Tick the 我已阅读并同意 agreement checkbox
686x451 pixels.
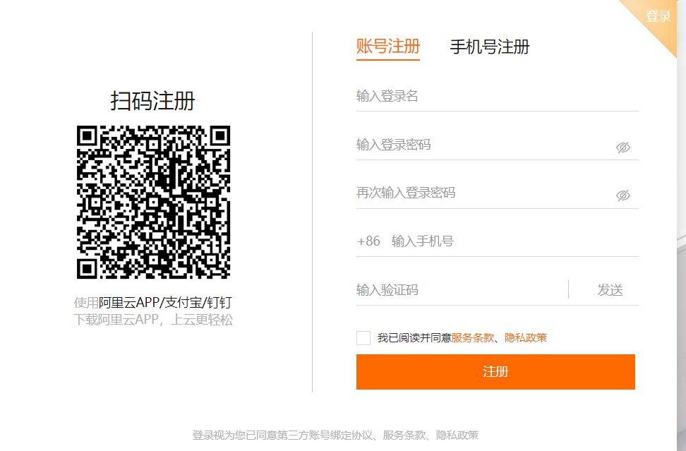tap(363, 337)
